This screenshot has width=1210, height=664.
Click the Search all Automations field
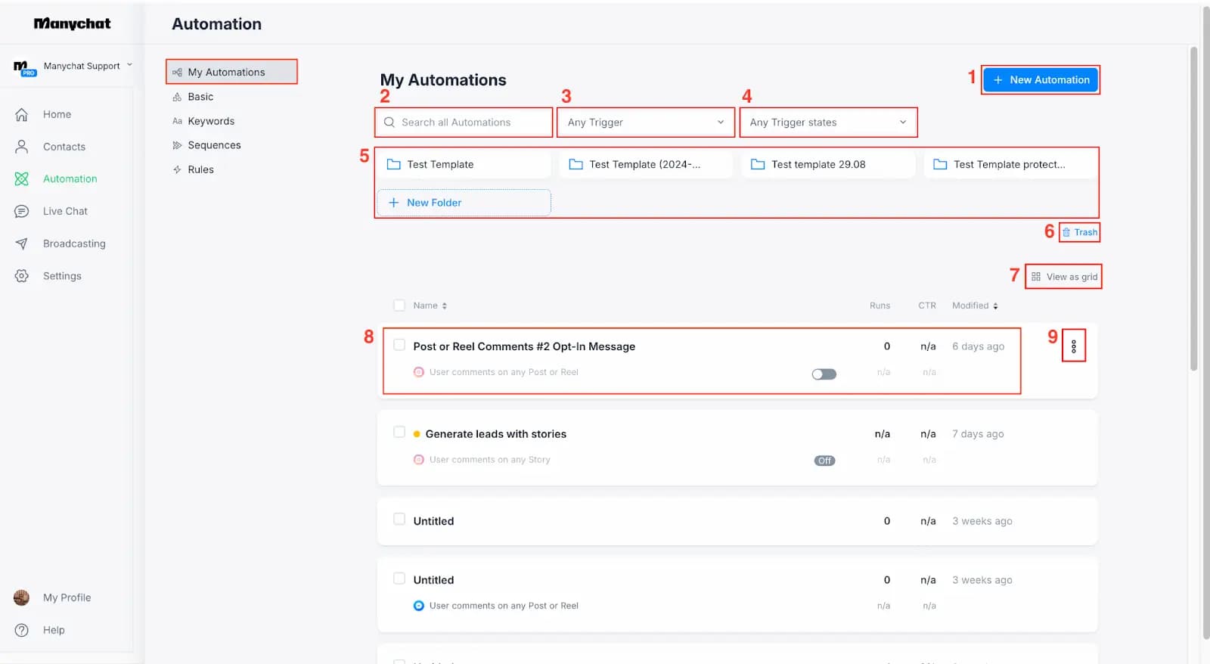coord(464,123)
